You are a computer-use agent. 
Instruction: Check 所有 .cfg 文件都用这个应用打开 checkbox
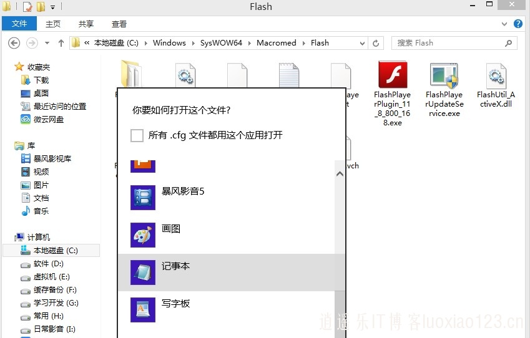click(x=137, y=135)
